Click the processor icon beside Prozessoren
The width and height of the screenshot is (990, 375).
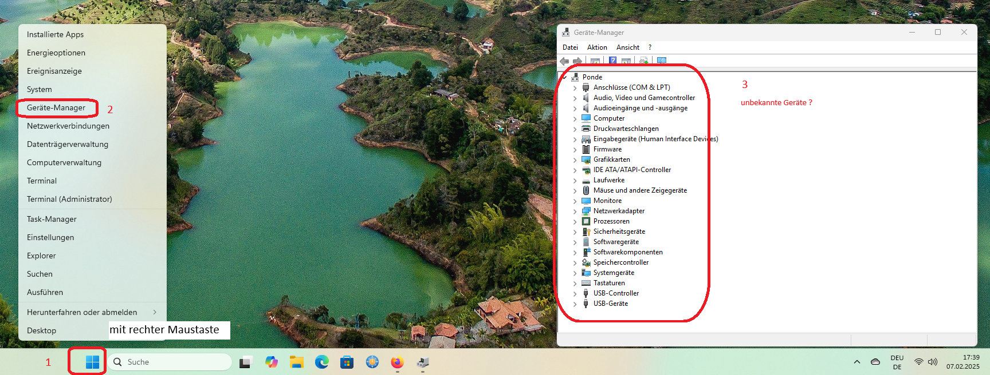coord(586,221)
